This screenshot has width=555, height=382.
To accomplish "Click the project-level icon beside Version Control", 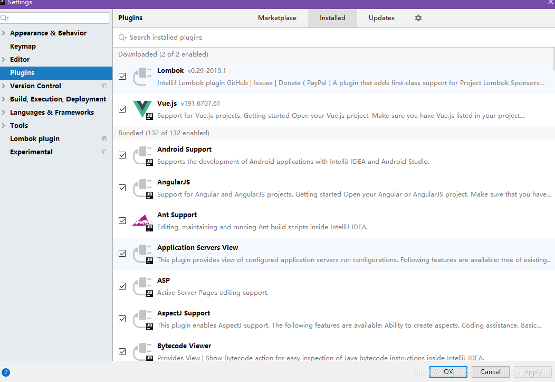I will pos(105,86).
